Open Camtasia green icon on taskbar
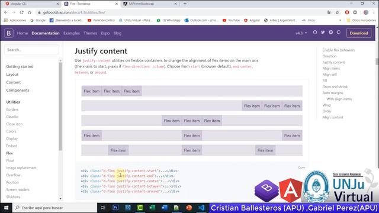Viewport: 379px width, 213px height. coord(140,208)
